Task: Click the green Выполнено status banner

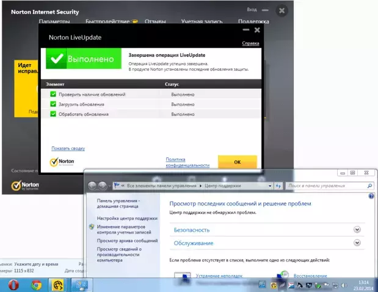Action: 84,59
